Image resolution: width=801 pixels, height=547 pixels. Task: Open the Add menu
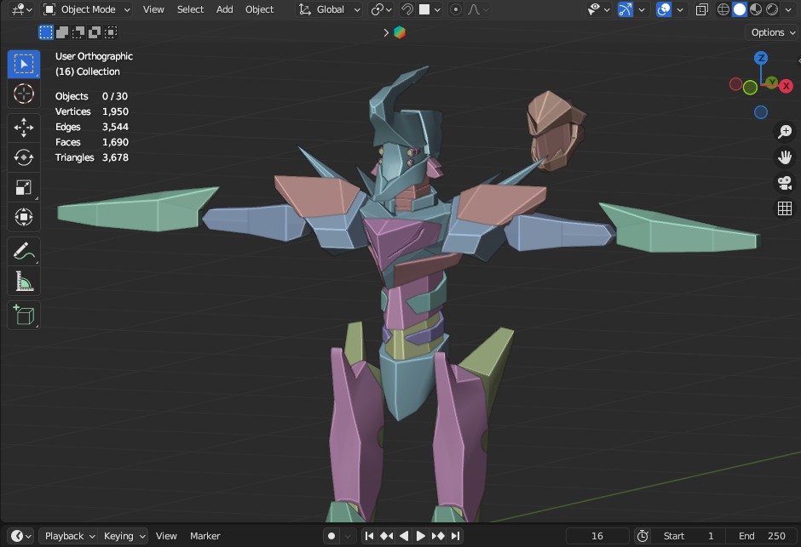(224, 9)
